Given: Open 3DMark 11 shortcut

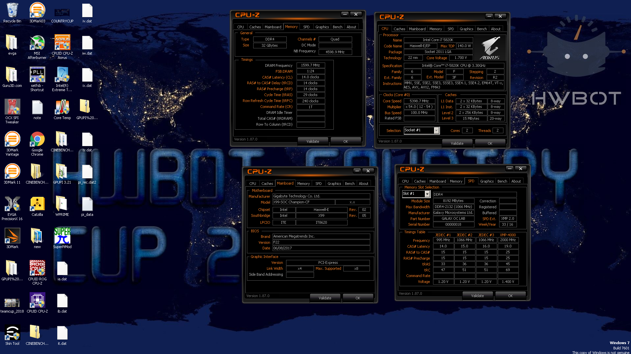Looking at the screenshot, I should 12,174.
